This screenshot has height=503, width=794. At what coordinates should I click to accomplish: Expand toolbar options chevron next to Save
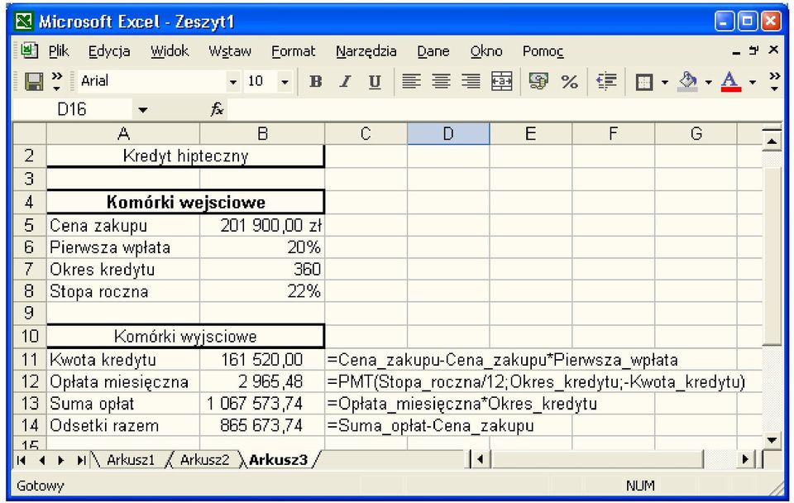pos(57,81)
